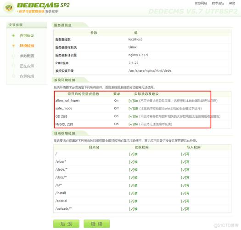Open the 帮助 link
Viewport: 241px width, 230px height.
[x=232, y=3]
